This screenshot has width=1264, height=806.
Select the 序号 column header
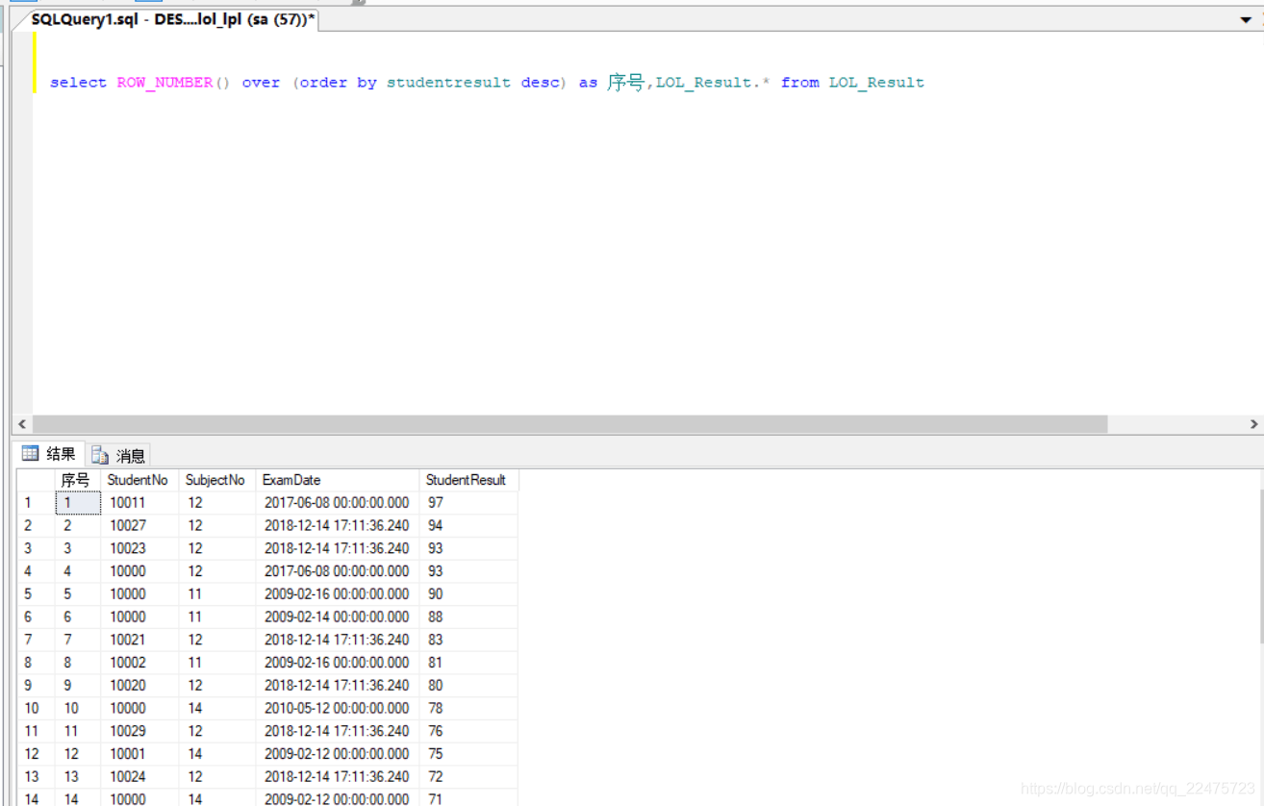(77, 480)
